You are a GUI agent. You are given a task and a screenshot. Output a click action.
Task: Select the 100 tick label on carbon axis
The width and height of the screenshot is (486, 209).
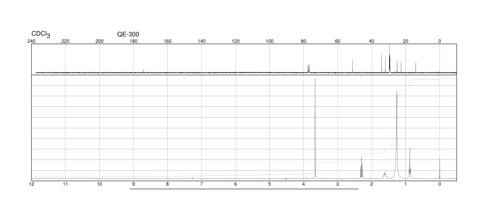click(x=270, y=41)
